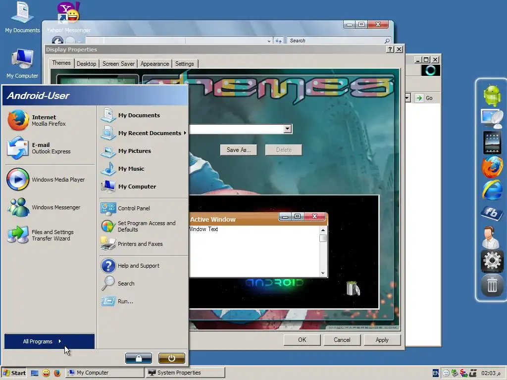Viewport: 507px width, 380px height.
Task: Open Files and Settings Transfer Wizard
Action: point(49,235)
